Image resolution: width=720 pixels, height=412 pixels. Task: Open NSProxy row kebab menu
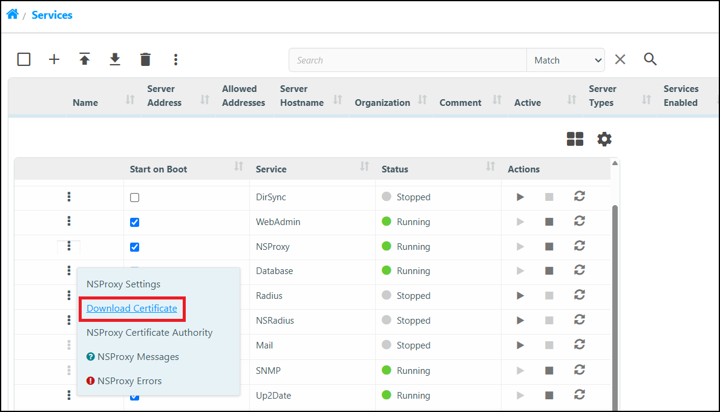tap(69, 246)
